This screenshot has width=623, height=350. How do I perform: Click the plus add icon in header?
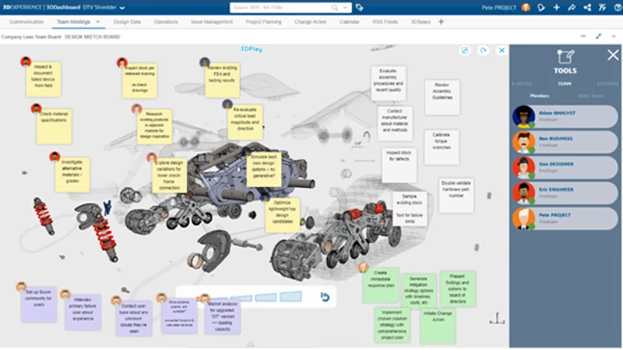pyautogui.click(x=556, y=7)
